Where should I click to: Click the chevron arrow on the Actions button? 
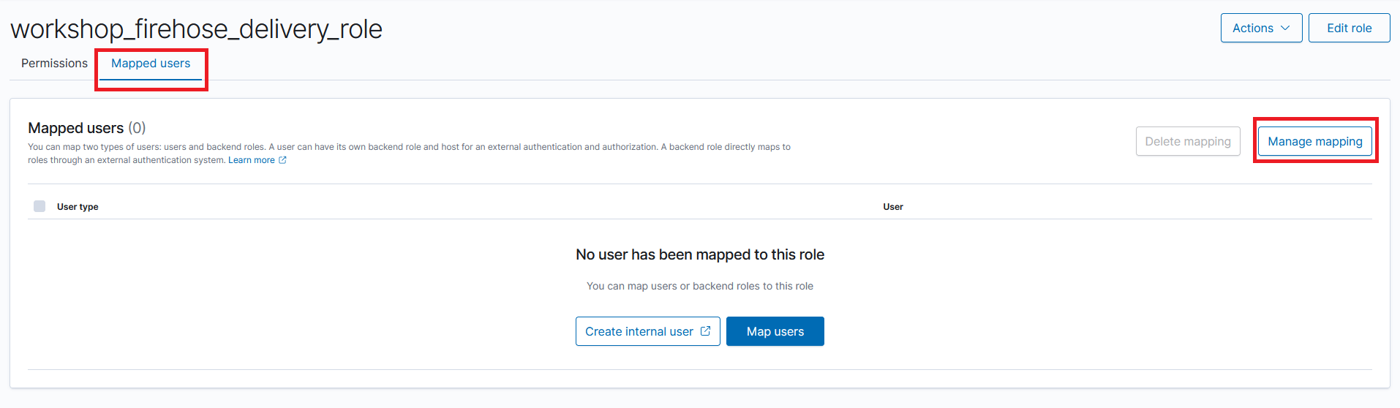pyautogui.click(x=1285, y=28)
